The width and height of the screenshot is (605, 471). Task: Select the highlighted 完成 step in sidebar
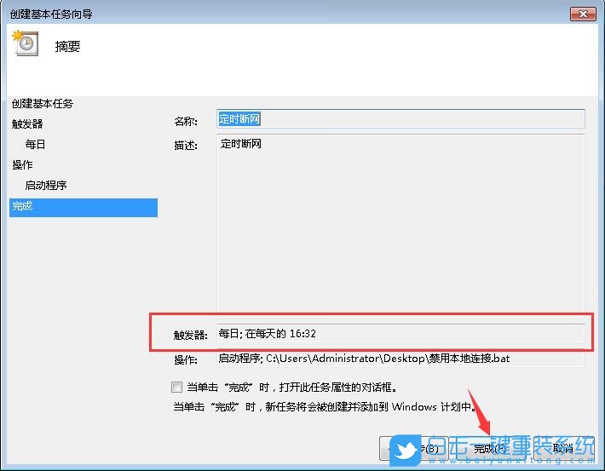(x=84, y=208)
